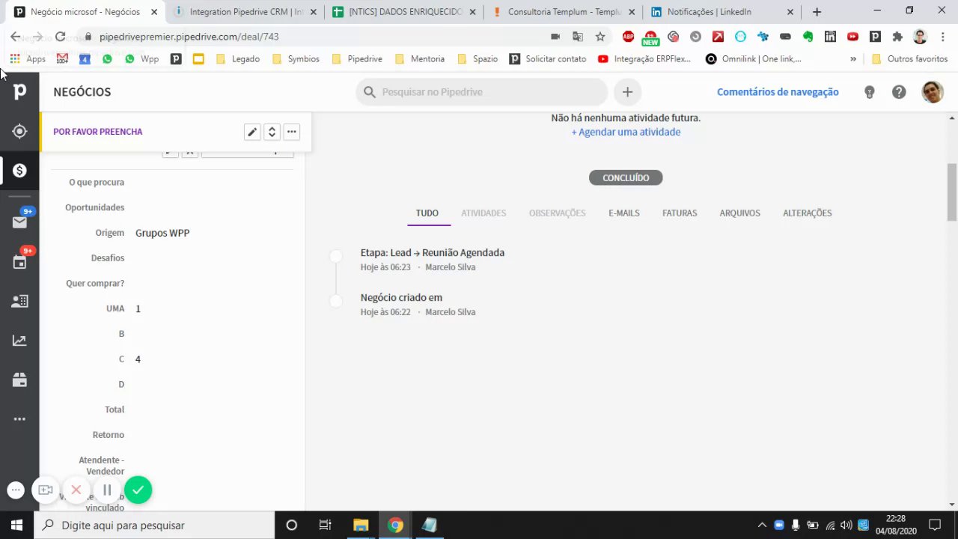
Task: Open the Products box icon in sidebar
Action: [x=19, y=380]
